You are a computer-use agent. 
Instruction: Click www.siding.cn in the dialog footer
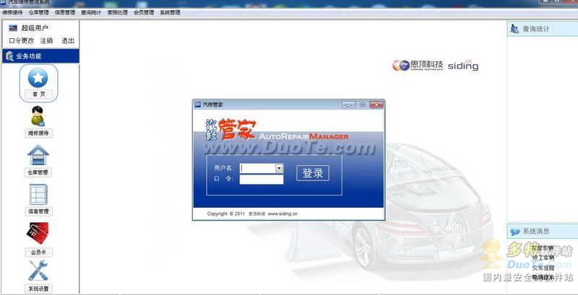[282, 213]
